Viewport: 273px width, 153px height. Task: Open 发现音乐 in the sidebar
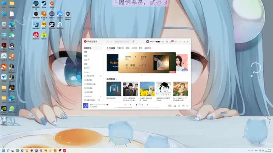[92, 48]
